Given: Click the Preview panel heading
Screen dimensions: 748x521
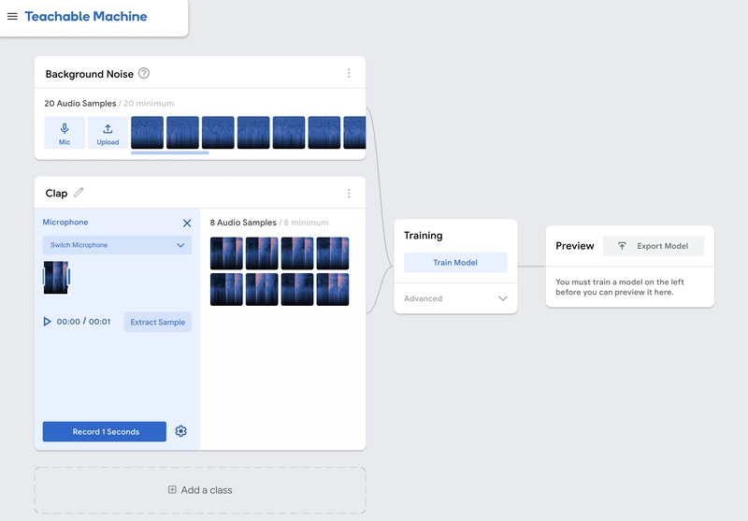Looking at the screenshot, I should click(x=575, y=246).
